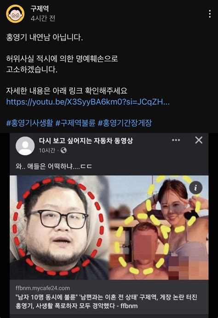
Task: Select hashtag #구제역불륜
Action: 75,123
